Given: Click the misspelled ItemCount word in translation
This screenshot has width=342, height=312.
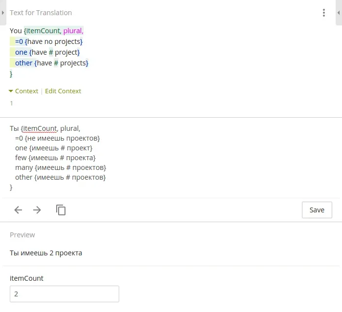Looking at the screenshot, I should click(x=40, y=128).
